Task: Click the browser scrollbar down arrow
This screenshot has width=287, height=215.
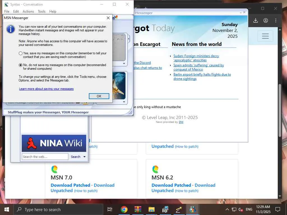Action: pos(279,196)
